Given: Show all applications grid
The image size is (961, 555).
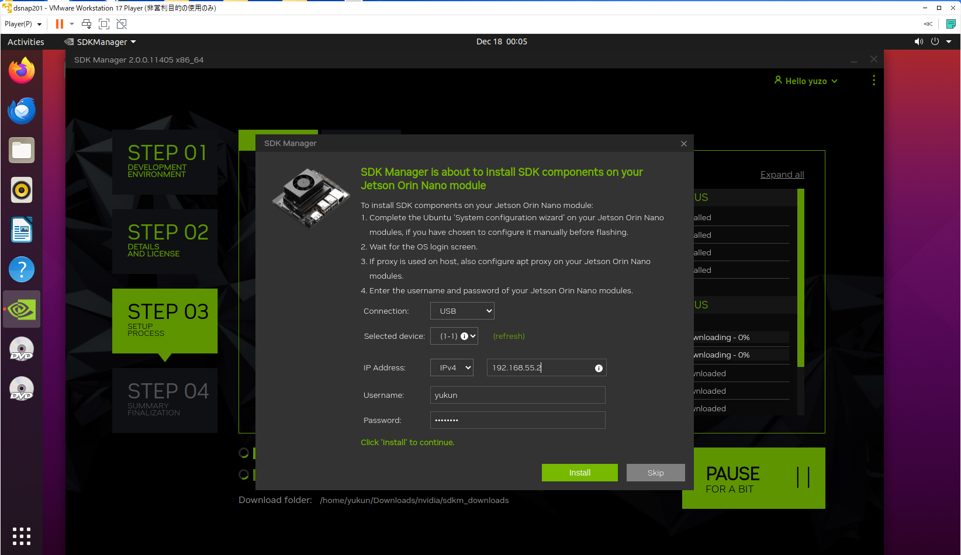Looking at the screenshot, I should point(22,536).
